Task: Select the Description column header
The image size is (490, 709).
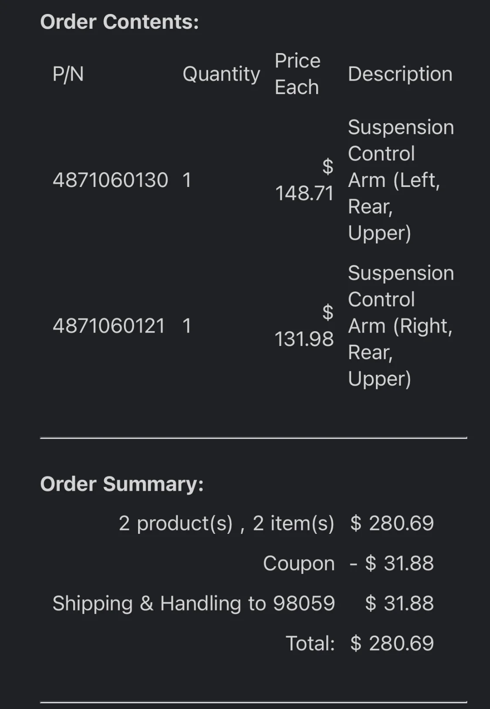Action: tap(400, 74)
